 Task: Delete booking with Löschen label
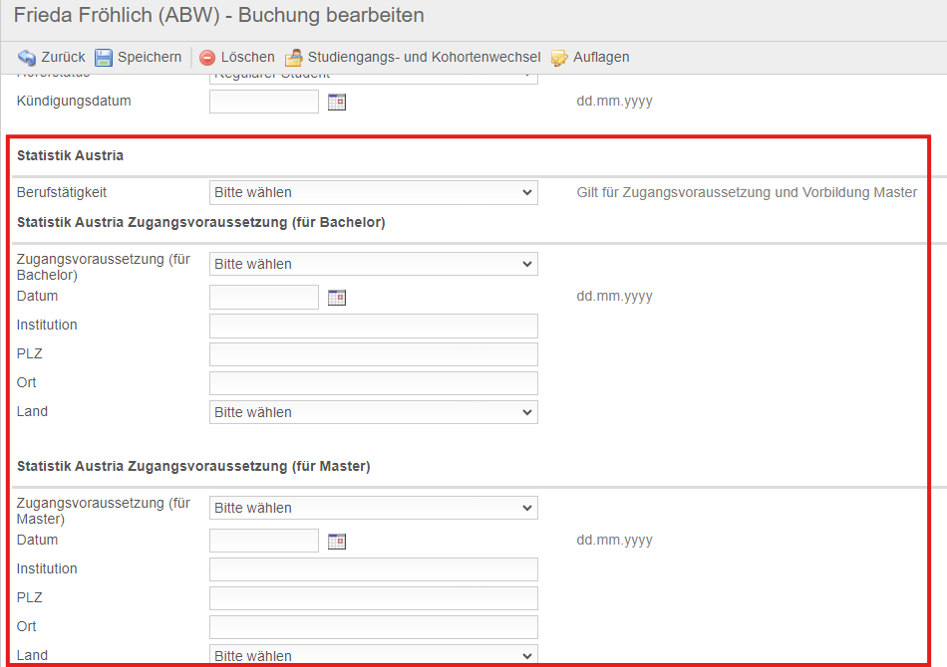247,58
